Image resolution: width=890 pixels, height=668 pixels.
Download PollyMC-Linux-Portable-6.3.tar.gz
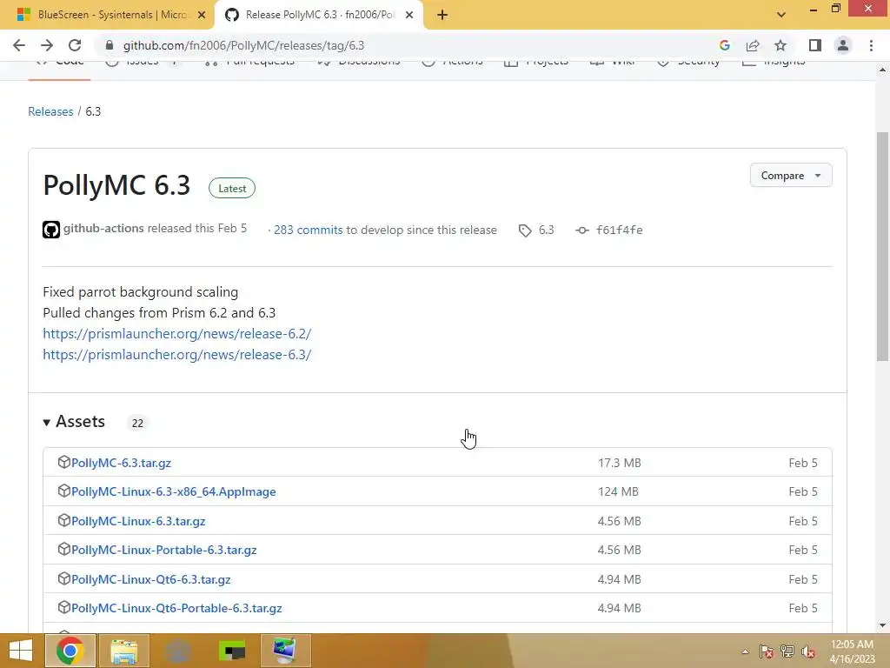point(164,551)
